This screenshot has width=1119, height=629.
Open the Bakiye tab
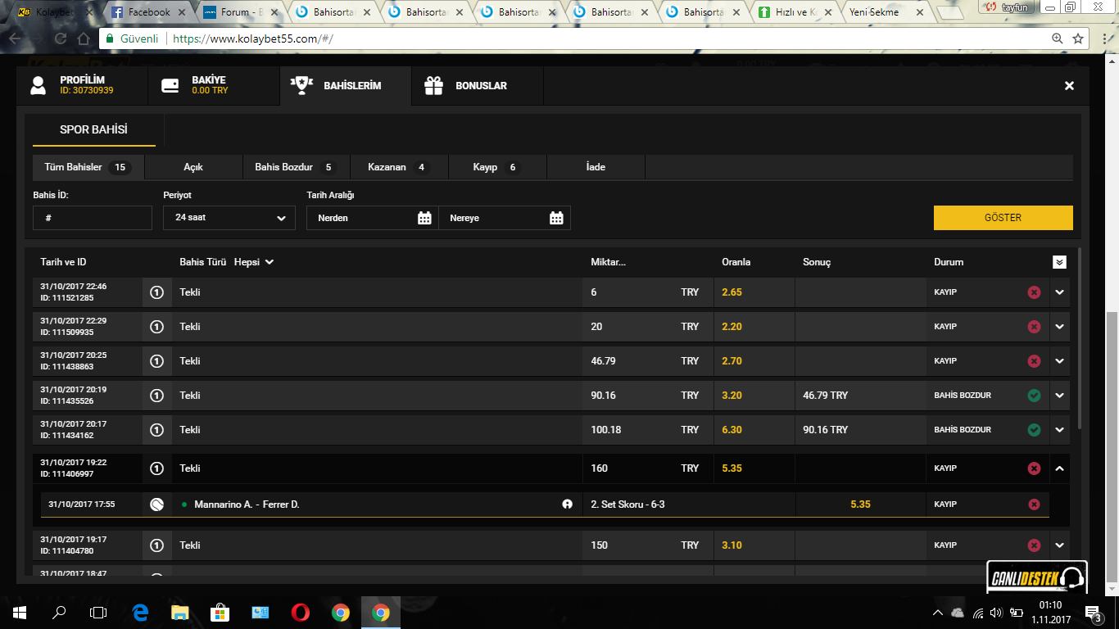click(x=214, y=85)
